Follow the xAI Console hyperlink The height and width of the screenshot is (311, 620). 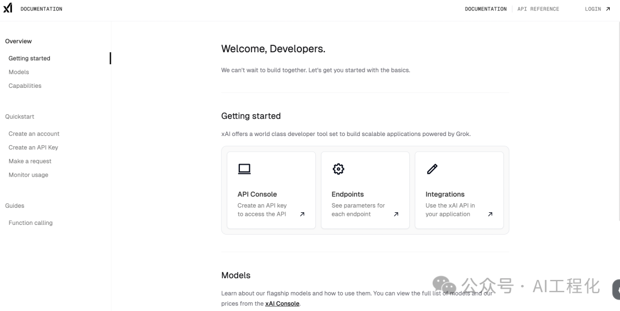[x=282, y=304]
